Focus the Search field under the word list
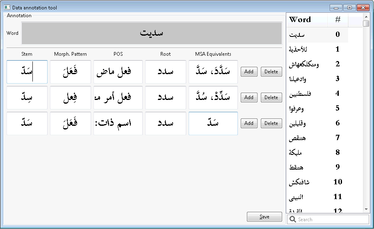This screenshot has height=229, width=374. point(328,220)
